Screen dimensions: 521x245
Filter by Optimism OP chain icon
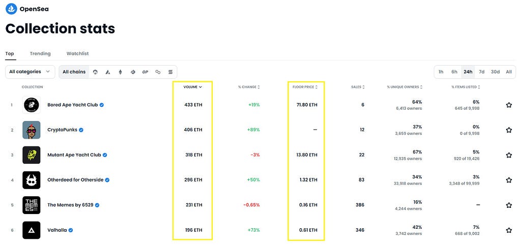(145, 72)
